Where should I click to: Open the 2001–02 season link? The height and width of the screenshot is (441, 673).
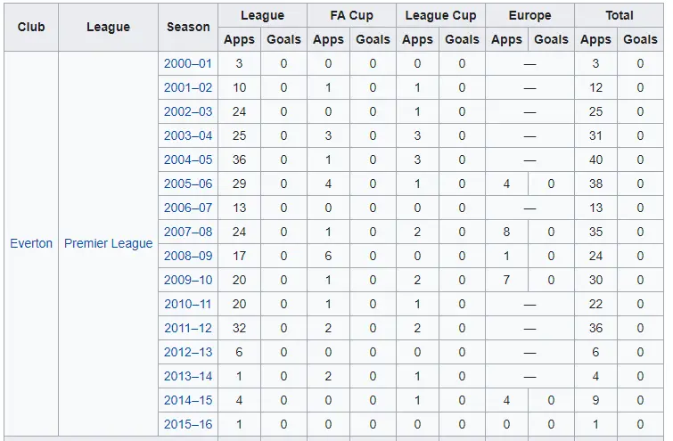(188, 88)
